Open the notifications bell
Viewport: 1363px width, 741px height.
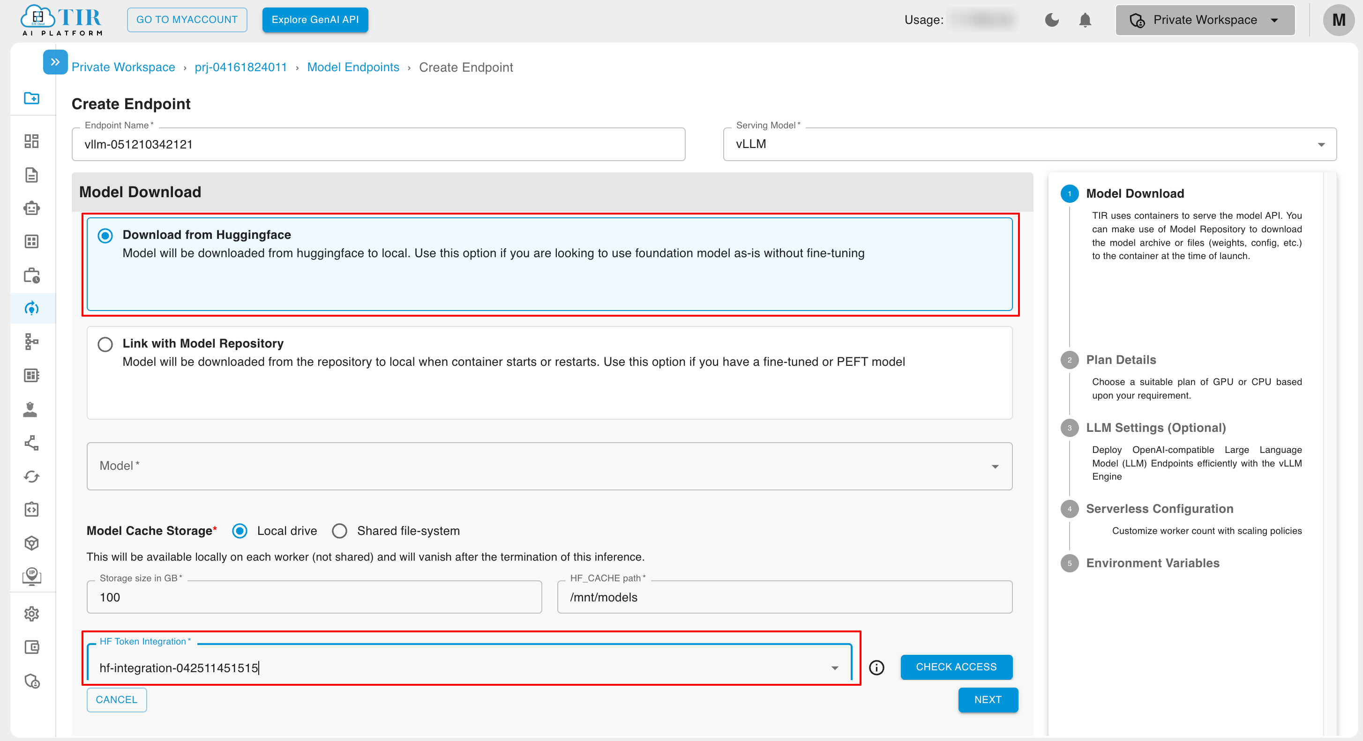coord(1085,20)
